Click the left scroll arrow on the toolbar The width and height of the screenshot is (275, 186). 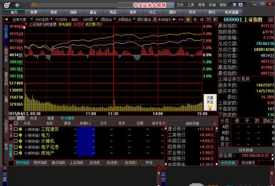coord(6,19)
